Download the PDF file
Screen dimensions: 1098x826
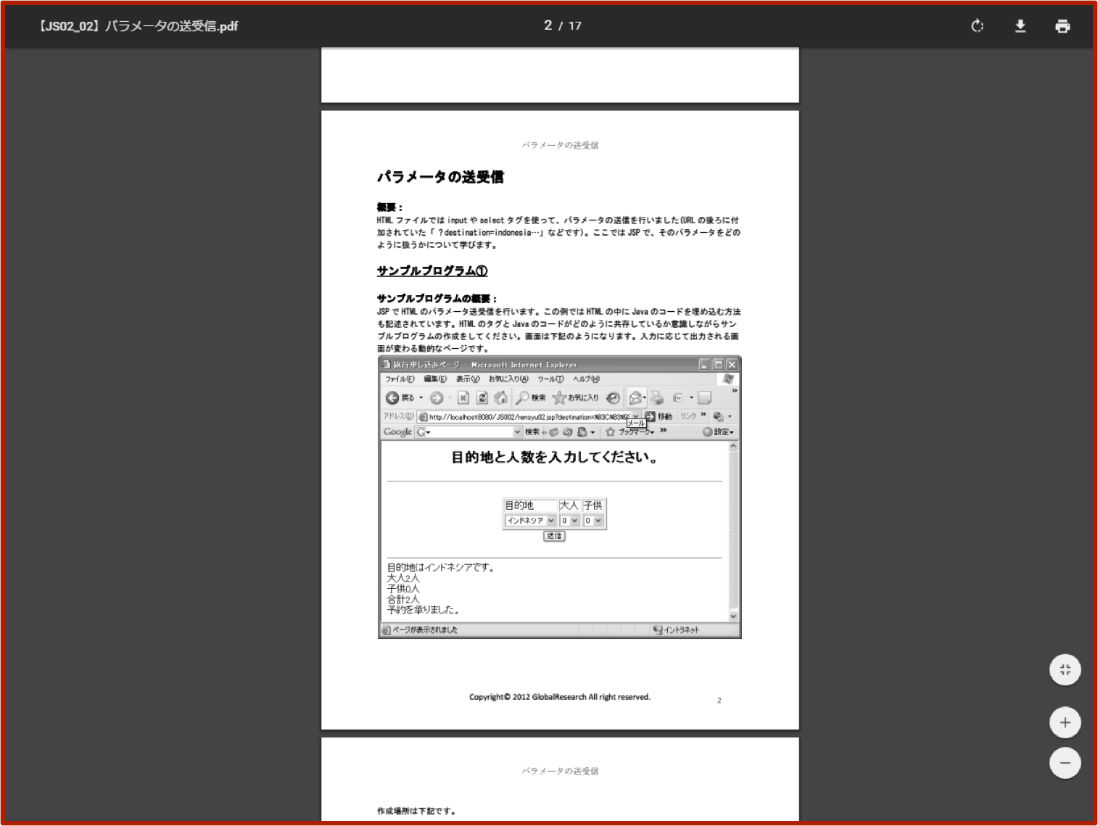[1020, 26]
